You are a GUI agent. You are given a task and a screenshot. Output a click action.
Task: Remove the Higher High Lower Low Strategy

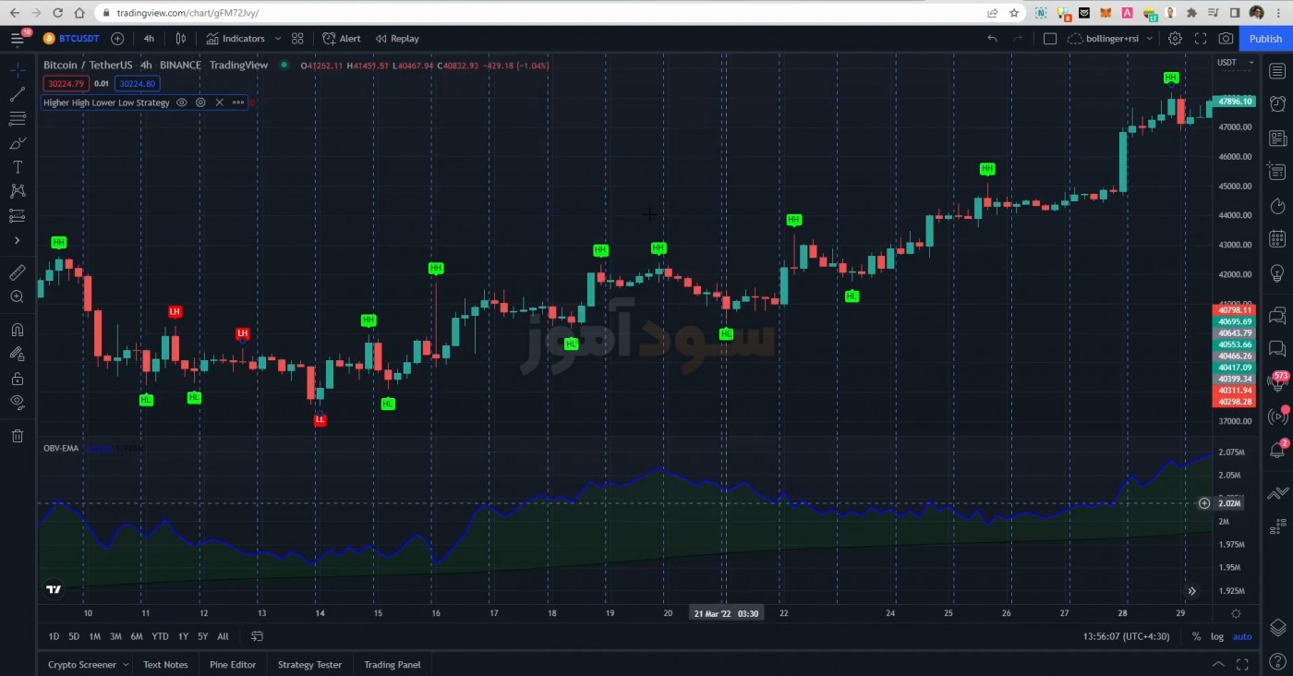[219, 103]
